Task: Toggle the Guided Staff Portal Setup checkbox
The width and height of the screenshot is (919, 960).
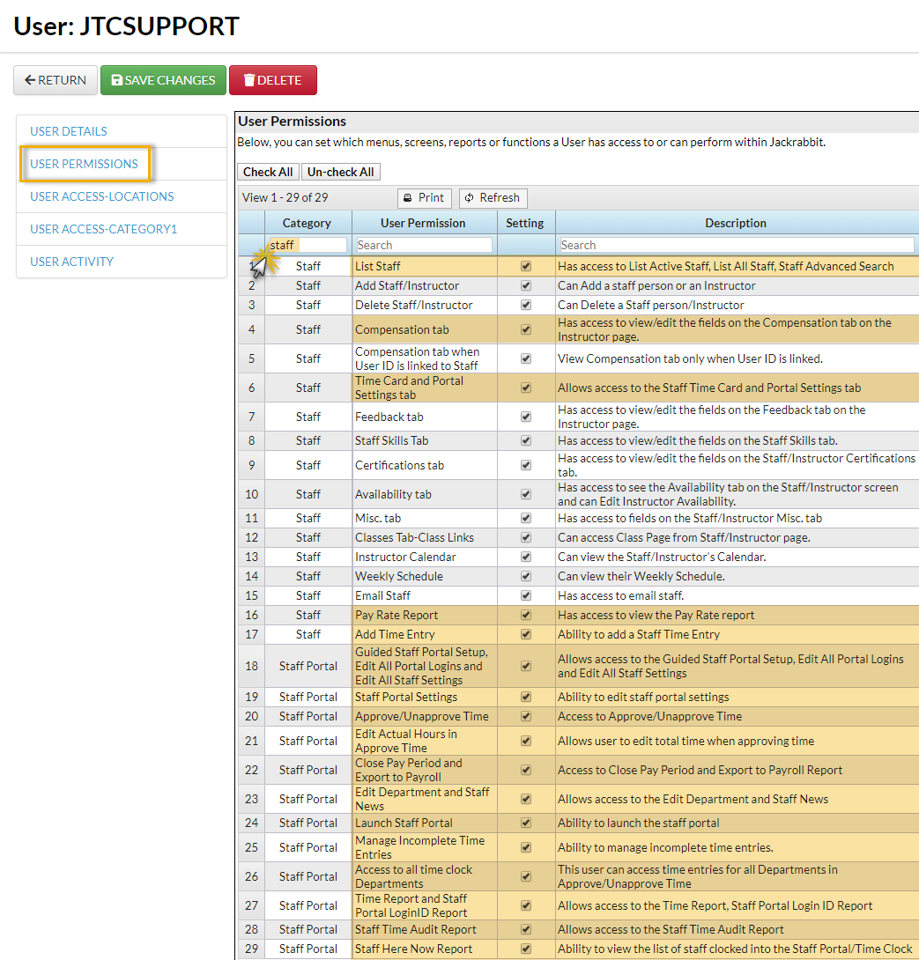Action: pyautogui.click(x=526, y=666)
